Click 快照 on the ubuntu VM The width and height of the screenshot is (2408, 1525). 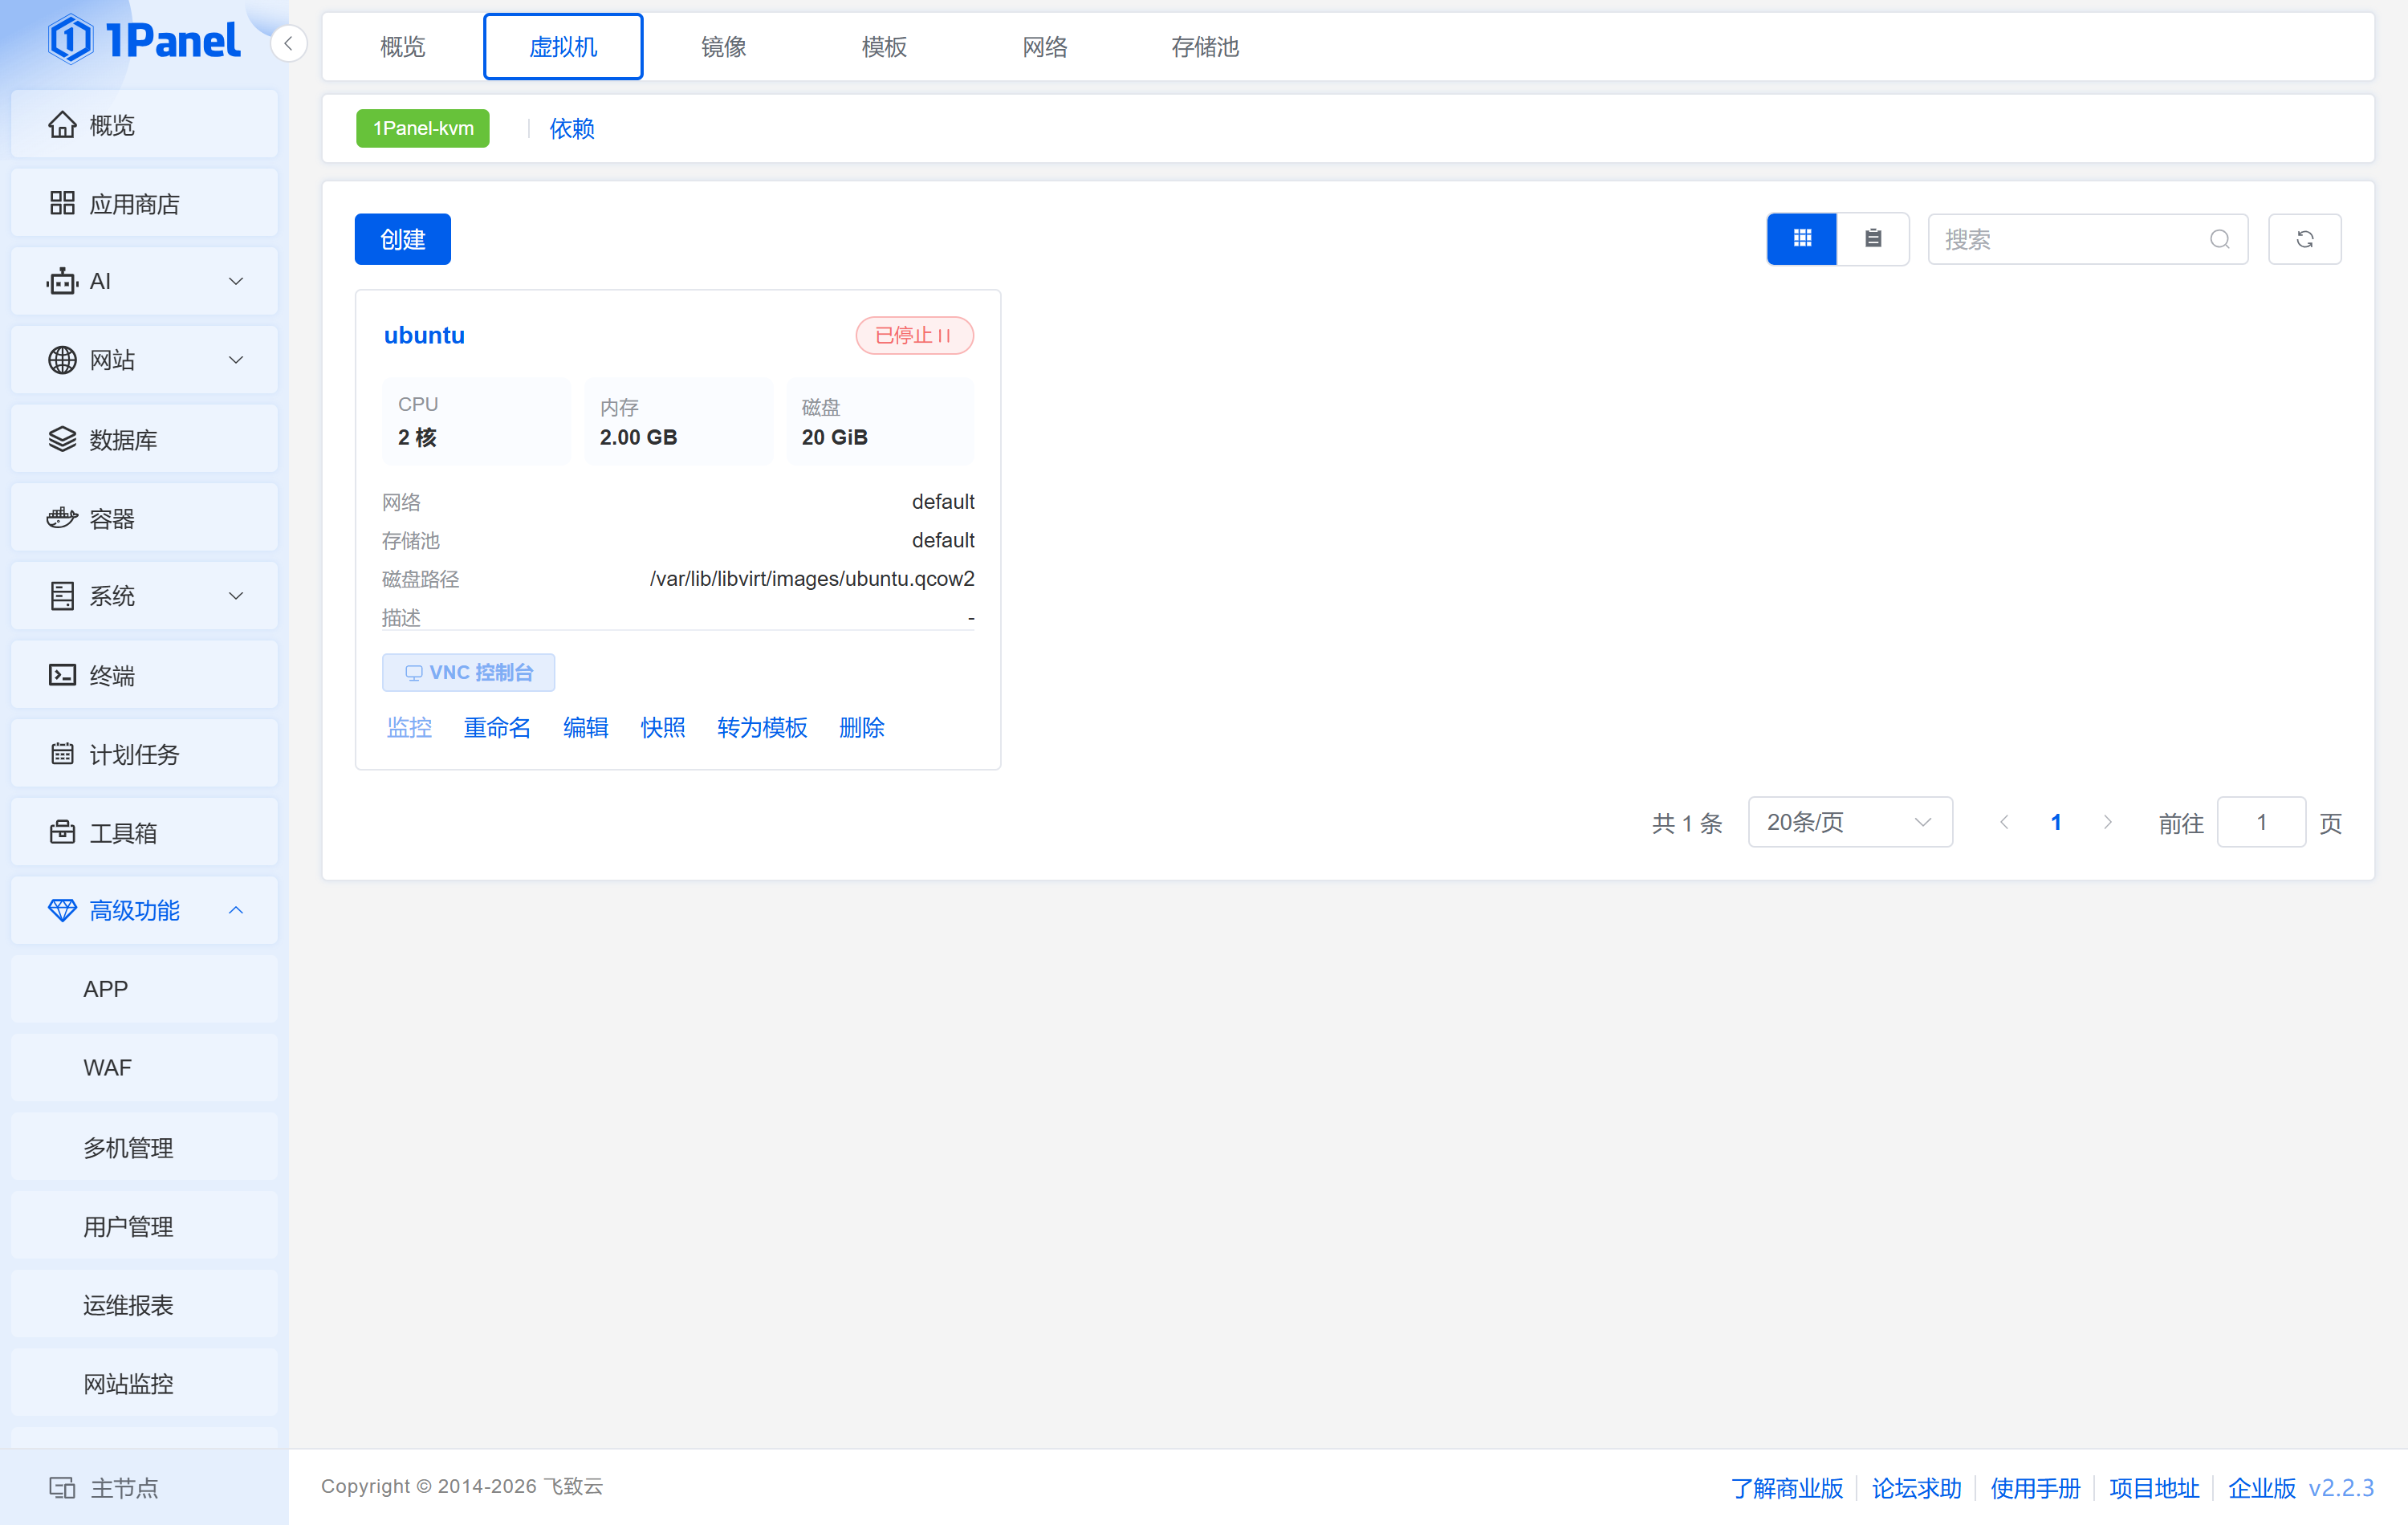pyautogui.click(x=663, y=727)
